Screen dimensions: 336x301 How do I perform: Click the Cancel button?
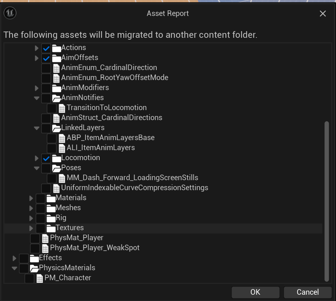click(x=308, y=292)
